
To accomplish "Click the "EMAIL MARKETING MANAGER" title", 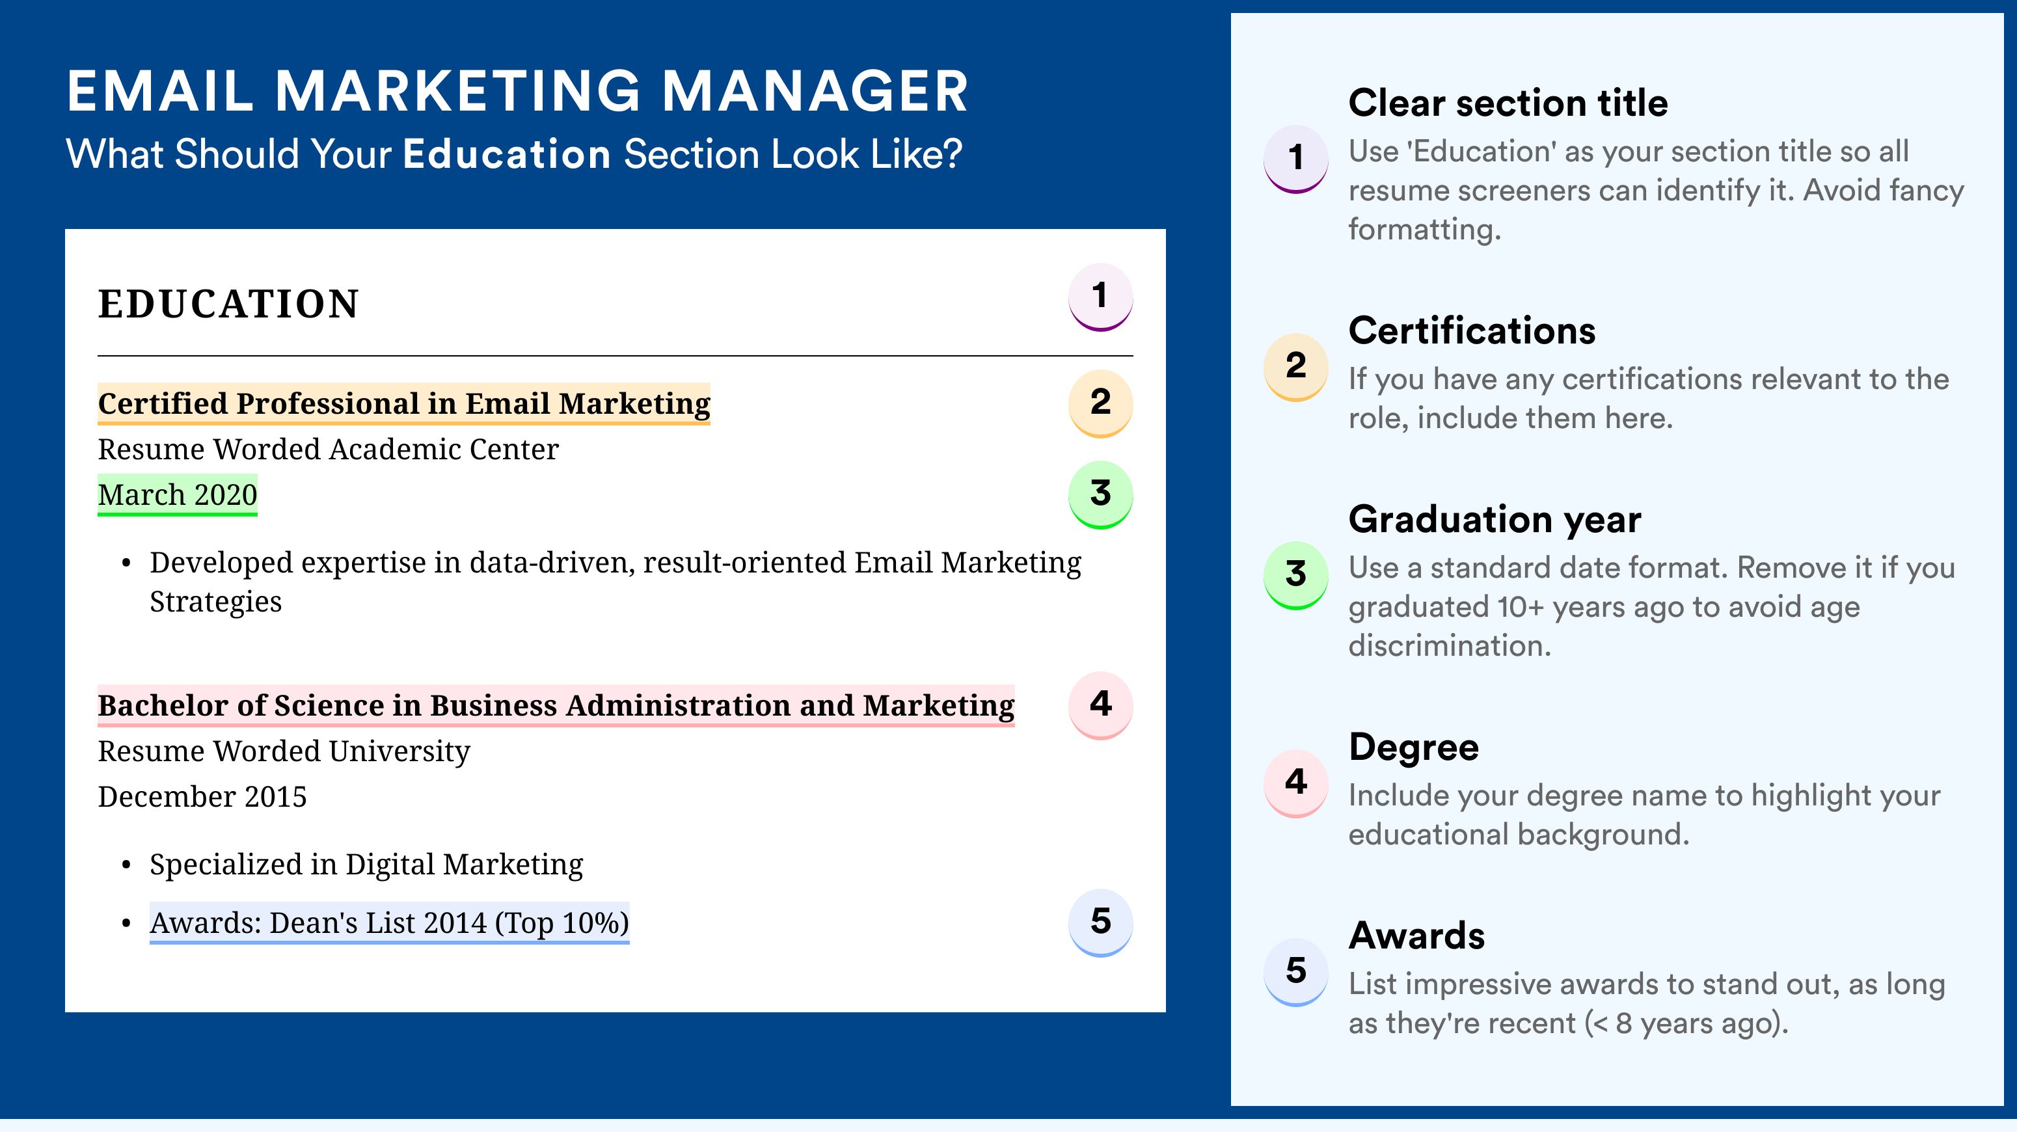I will [517, 91].
